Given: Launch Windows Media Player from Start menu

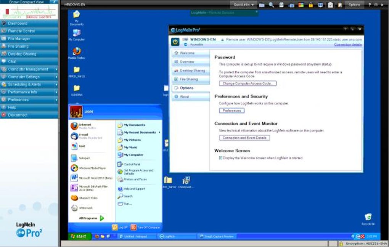Looking at the screenshot, I should [x=92, y=168].
